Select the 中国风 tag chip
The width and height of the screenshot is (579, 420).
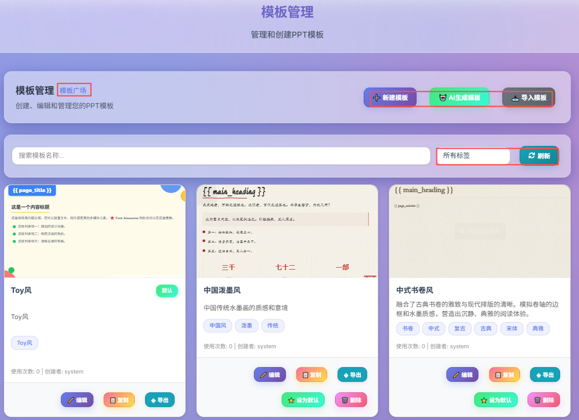(218, 326)
